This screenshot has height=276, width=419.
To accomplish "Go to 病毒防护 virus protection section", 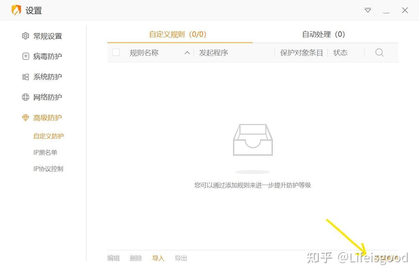I will click(x=48, y=57).
